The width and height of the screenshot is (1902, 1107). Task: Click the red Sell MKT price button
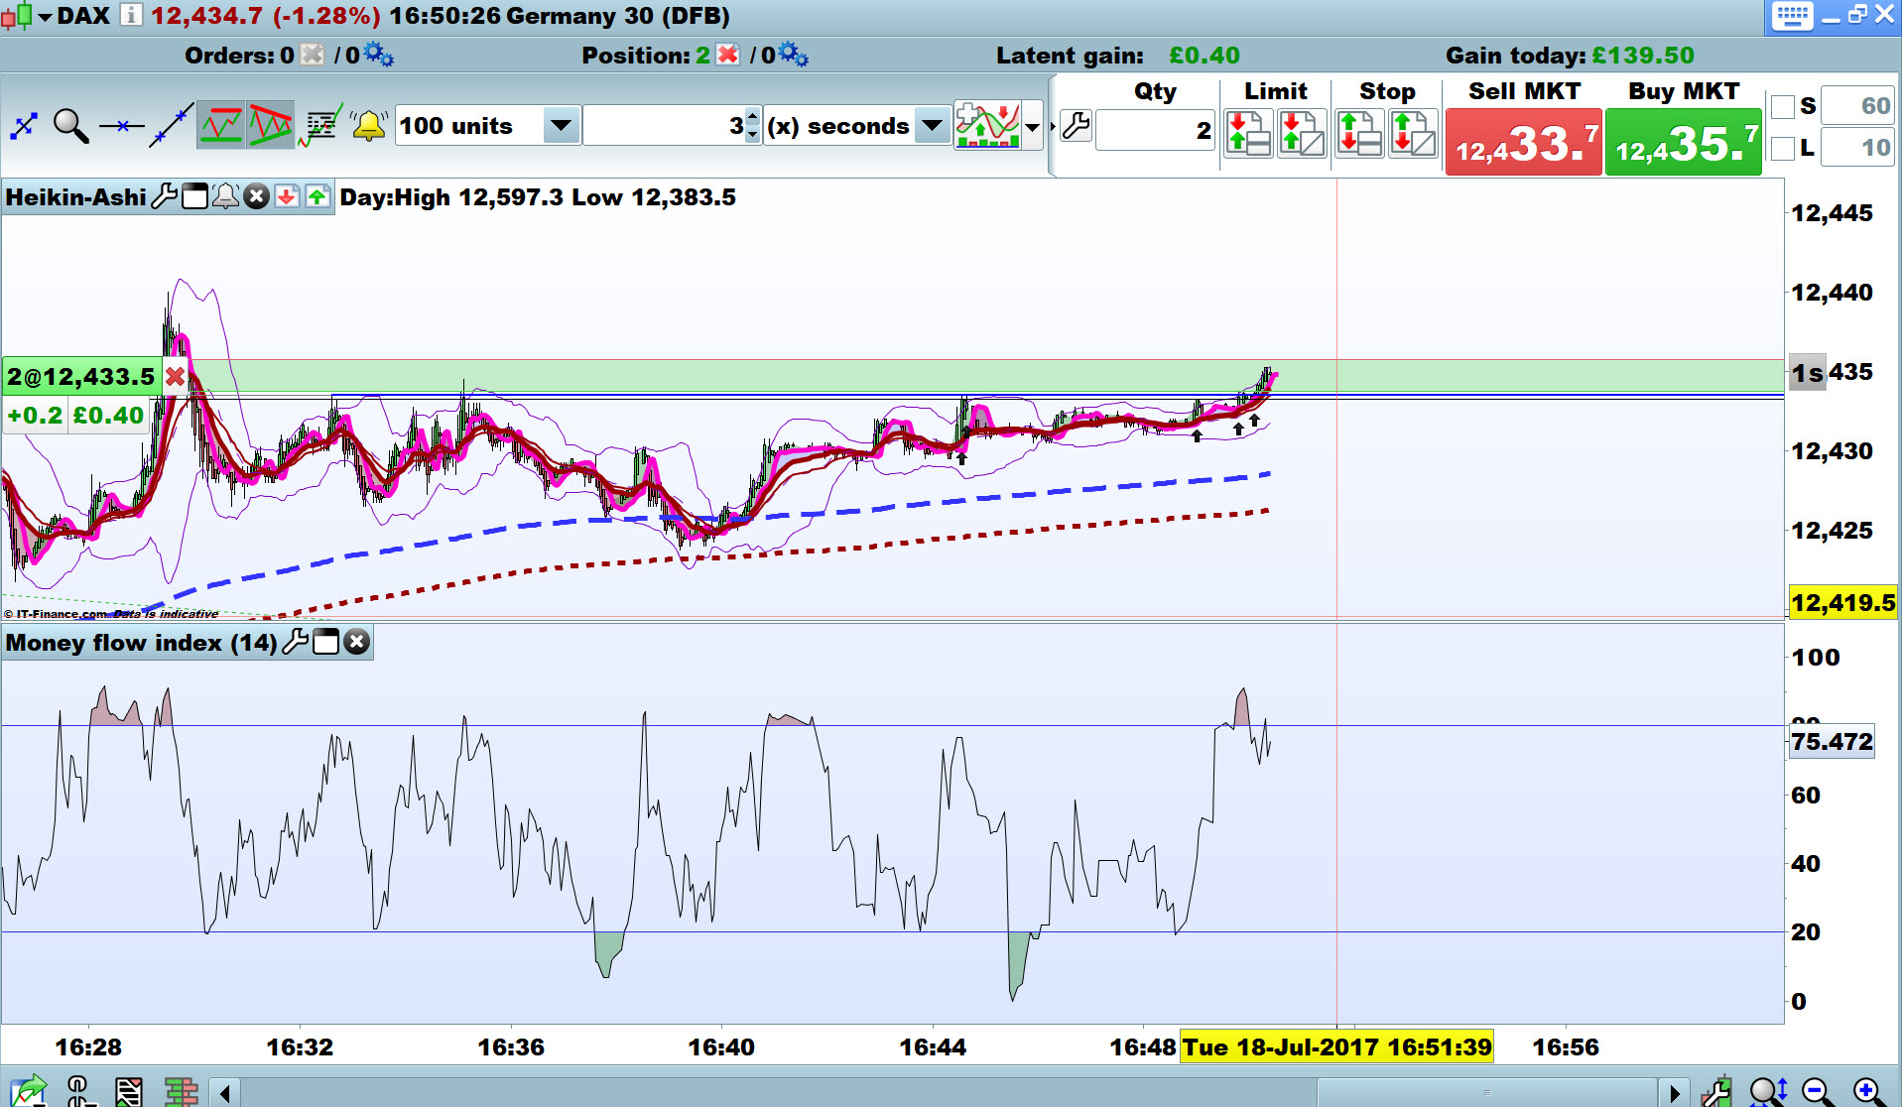1524,143
